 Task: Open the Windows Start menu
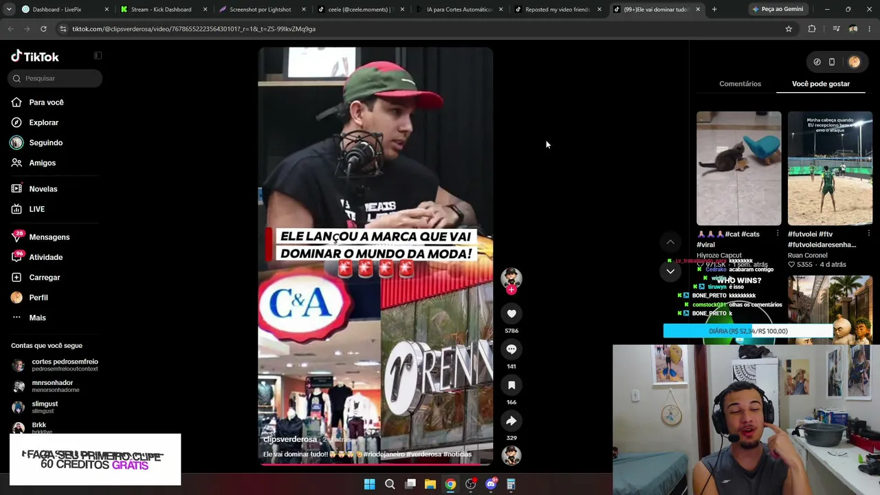[369, 484]
